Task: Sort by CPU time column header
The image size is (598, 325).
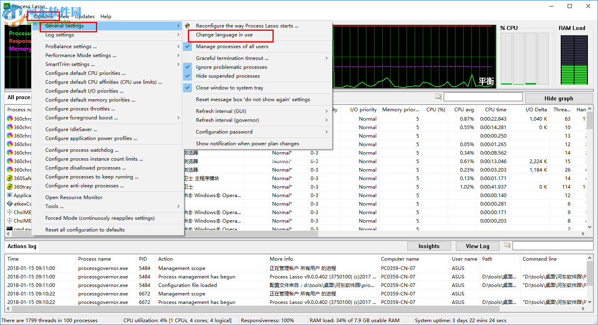Action: (x=492, y=109)
